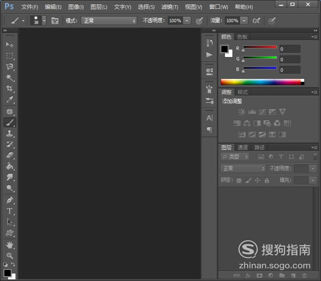Toggle lock transparent pixels
The image size is (321, 281).
click(x=239, y=180)
